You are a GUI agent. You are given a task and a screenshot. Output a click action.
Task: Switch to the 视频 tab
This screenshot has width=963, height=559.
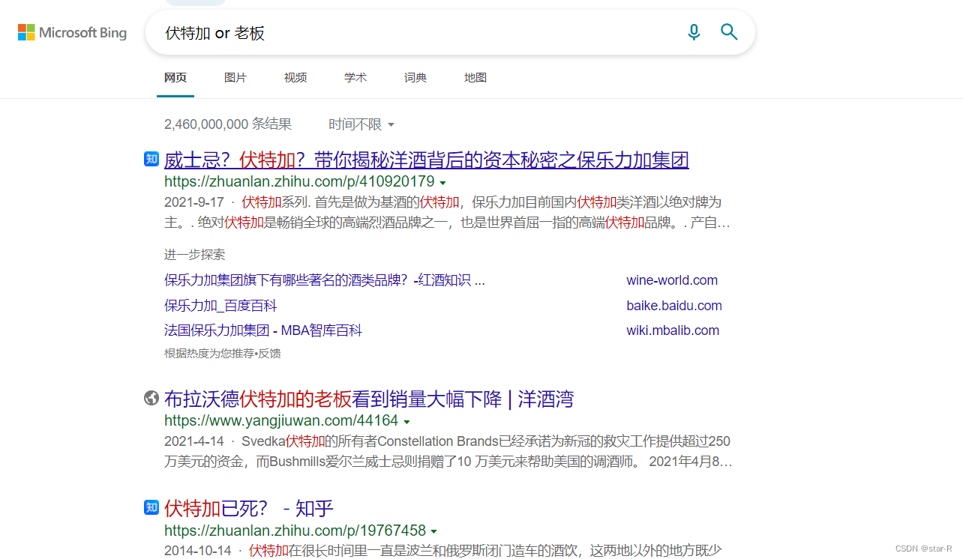pyautogui.click(x=295, y=78)
